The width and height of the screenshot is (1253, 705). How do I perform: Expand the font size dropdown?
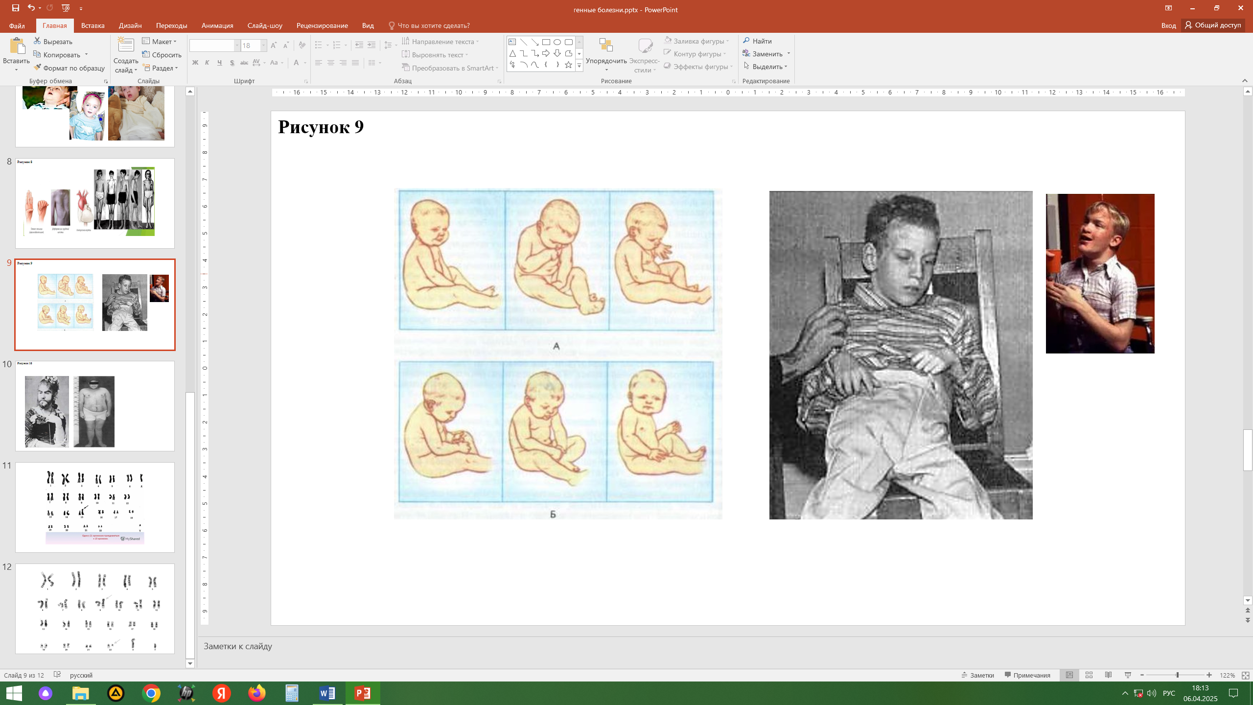(x=263, y=46)
